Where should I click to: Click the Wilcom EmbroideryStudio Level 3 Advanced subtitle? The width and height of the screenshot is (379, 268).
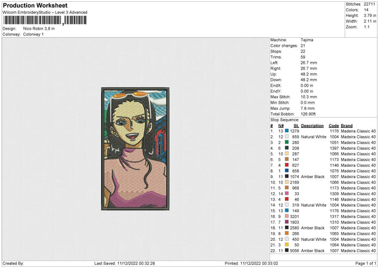(x=45, y=13)
